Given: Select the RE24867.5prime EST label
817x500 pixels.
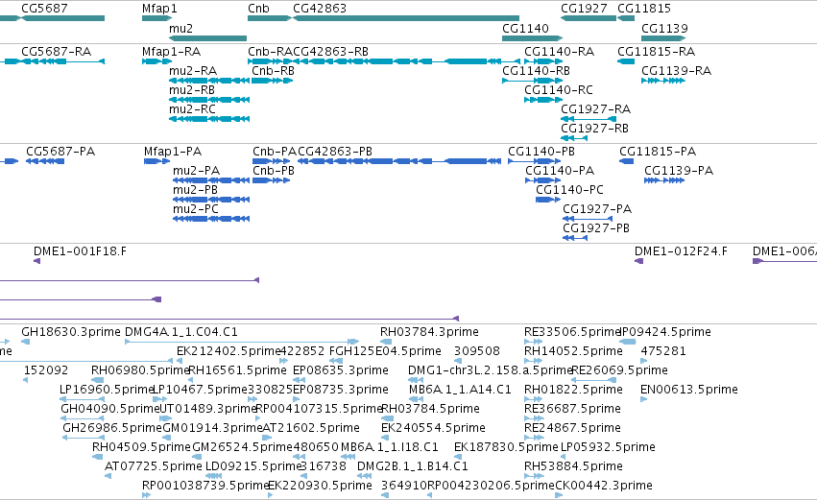Looking at the screenshot, I should (572, 429).
